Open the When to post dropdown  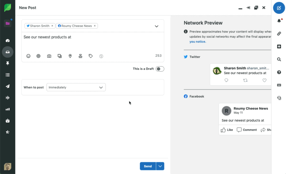[x=76, y=87]
